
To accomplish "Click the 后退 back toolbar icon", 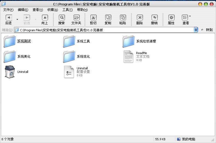I will tap(9, 18).
